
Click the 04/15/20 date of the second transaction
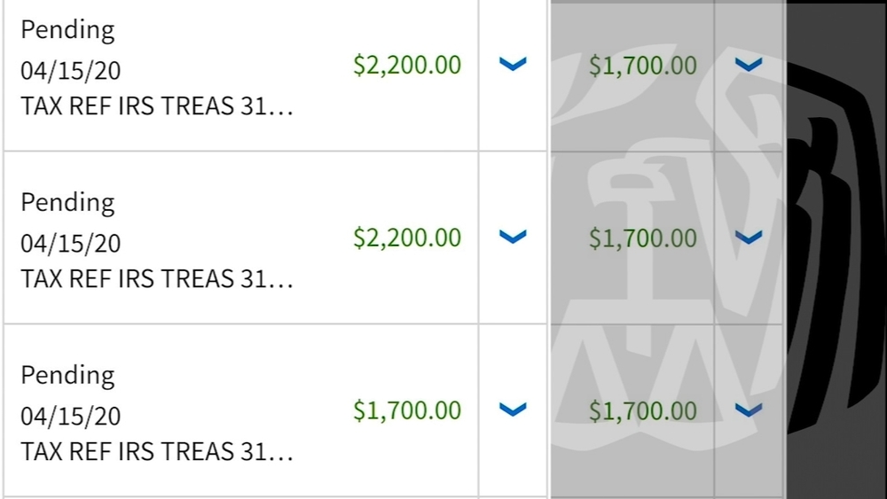pos(71,244)
